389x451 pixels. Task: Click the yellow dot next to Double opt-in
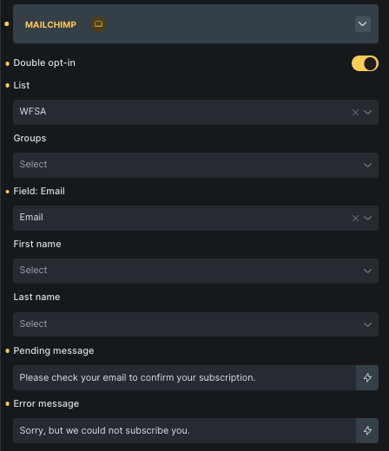7,63
